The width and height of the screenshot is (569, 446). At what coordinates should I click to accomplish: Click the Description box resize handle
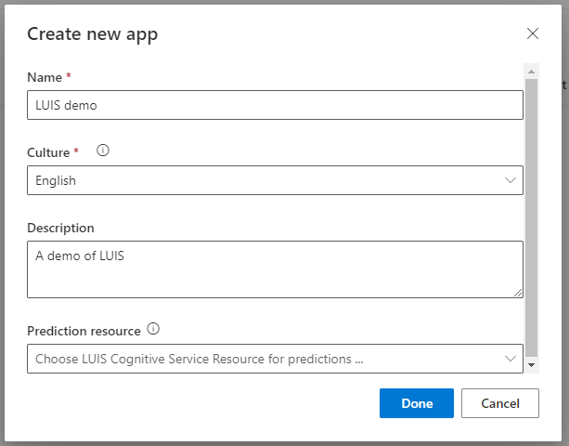(x=518, y=293)
